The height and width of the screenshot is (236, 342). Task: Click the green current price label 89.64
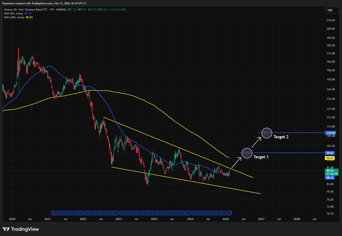329,171
